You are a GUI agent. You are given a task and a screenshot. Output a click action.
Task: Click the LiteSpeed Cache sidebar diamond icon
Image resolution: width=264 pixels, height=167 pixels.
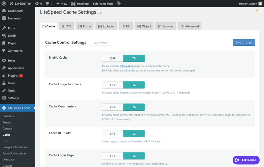pyautogui.click(x=4, y=108)
